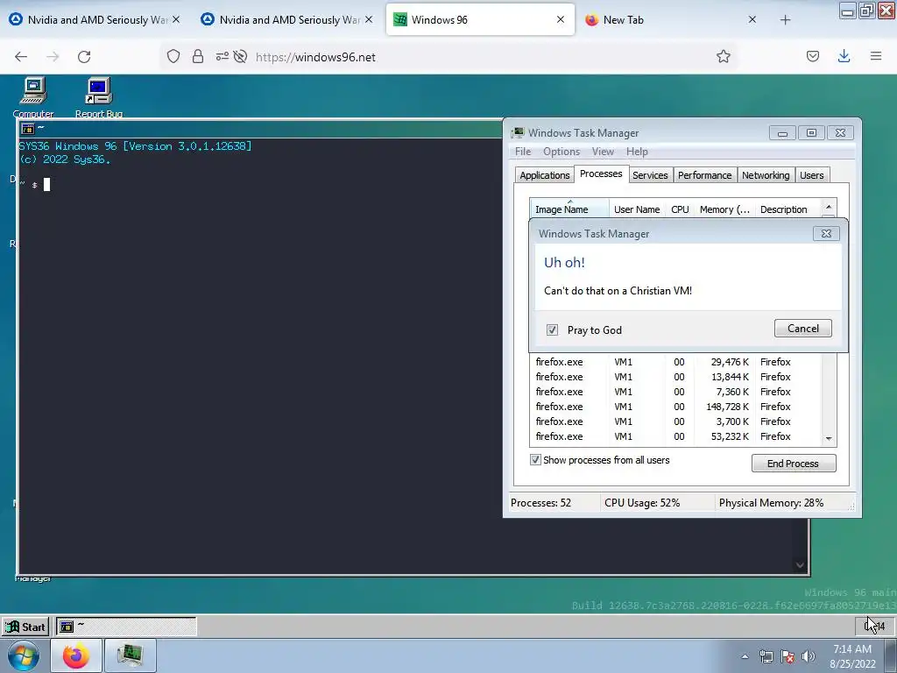Sort by Image Name column header
Screen dimensions: 897x673
point(569,209)
